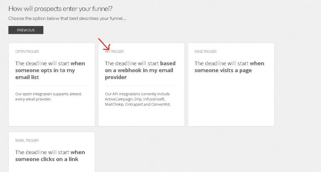This screenshot has width=321, height=172.
Task: Choose 'when someone opts in to my email list' heading
Action: tap(50, 70)
